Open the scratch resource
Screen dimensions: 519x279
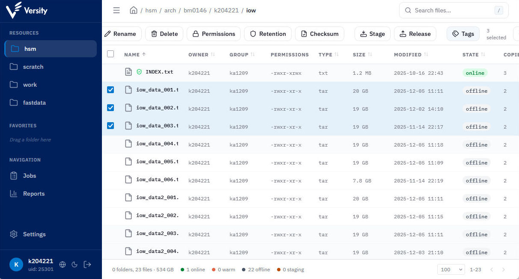tap(51, 67)
